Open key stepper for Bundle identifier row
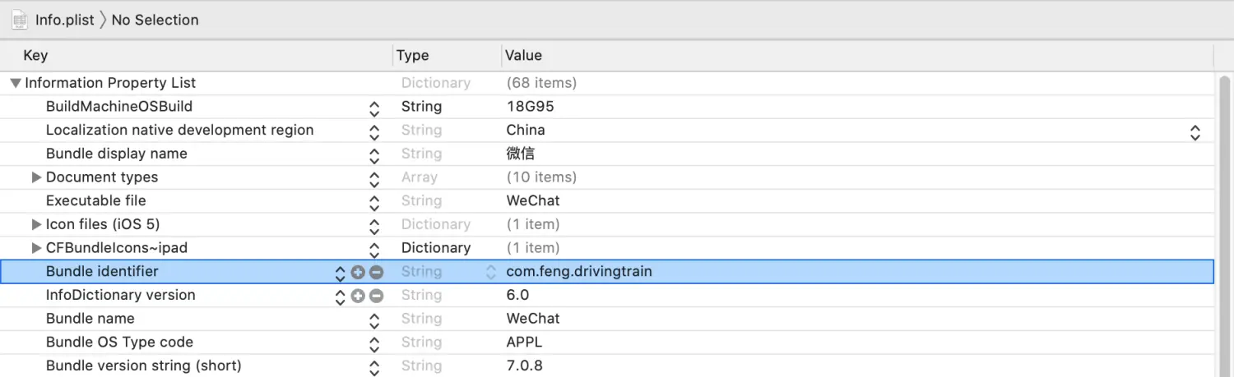1234x377 pixels. 340,273
